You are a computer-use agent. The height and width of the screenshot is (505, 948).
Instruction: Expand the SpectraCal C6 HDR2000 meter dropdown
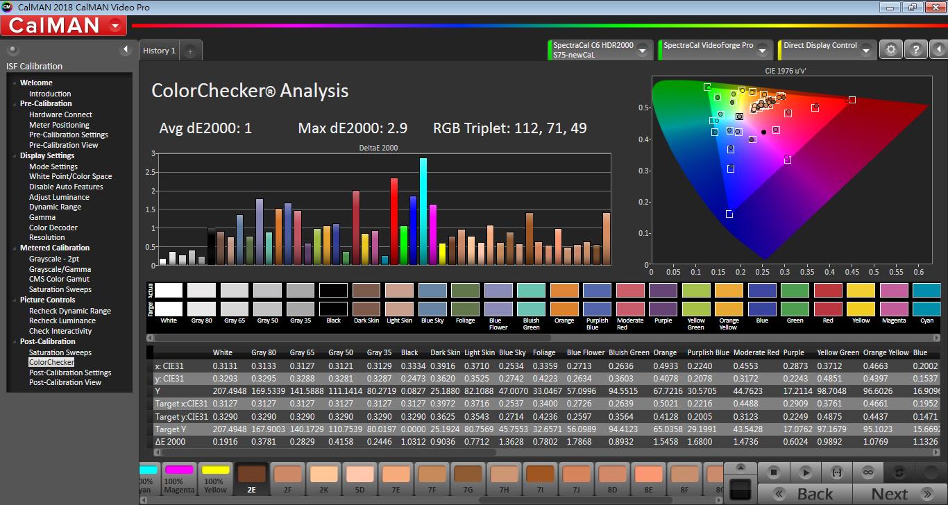(x=643, y=50)
